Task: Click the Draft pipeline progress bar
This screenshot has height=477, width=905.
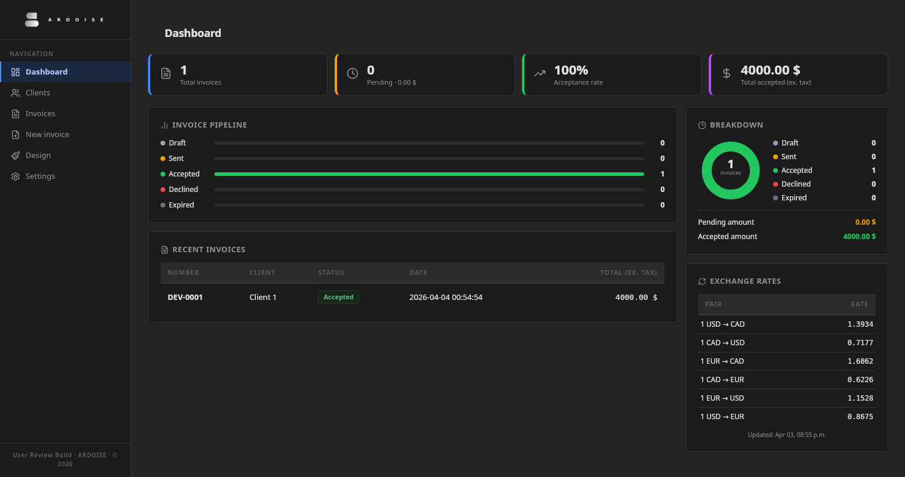Action: (429, 143)
